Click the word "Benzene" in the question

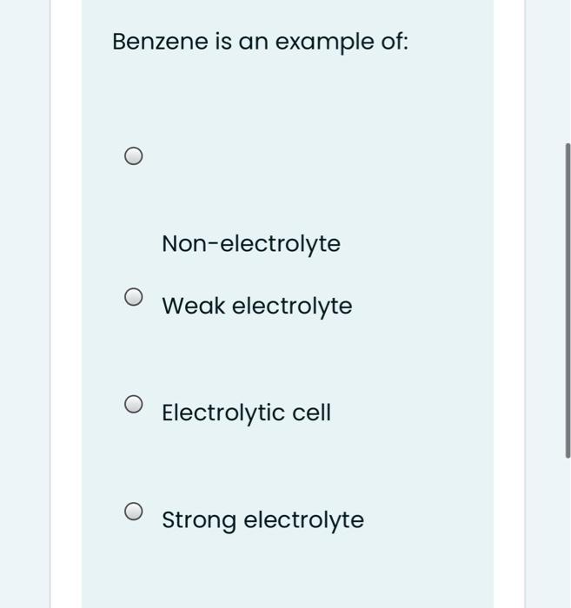[159, 42]
